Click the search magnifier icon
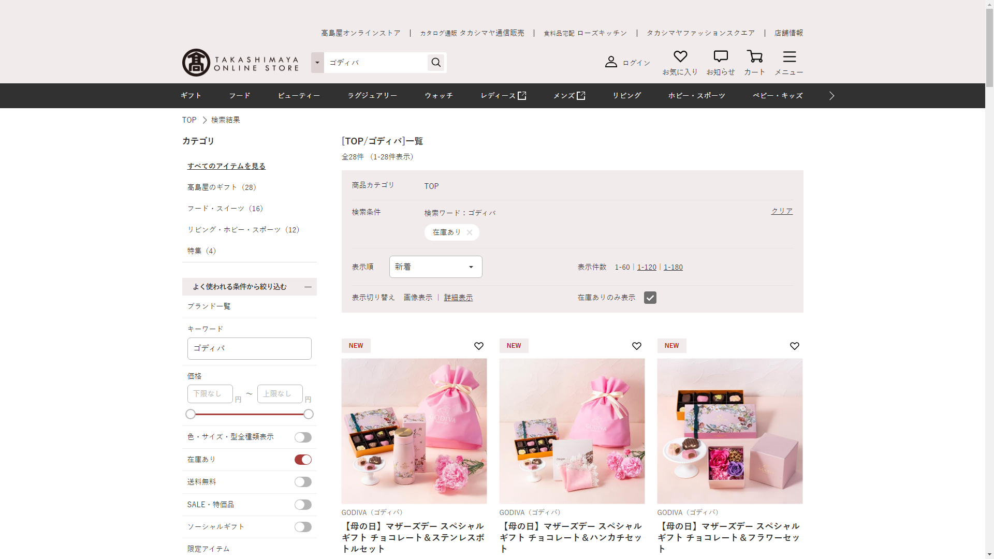Viewport: 994px width, 559px height. [436, 63]
